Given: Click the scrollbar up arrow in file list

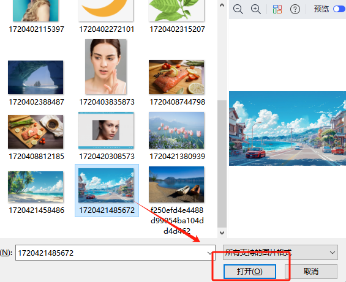Looking at the screenshot, I should (222, 6).
